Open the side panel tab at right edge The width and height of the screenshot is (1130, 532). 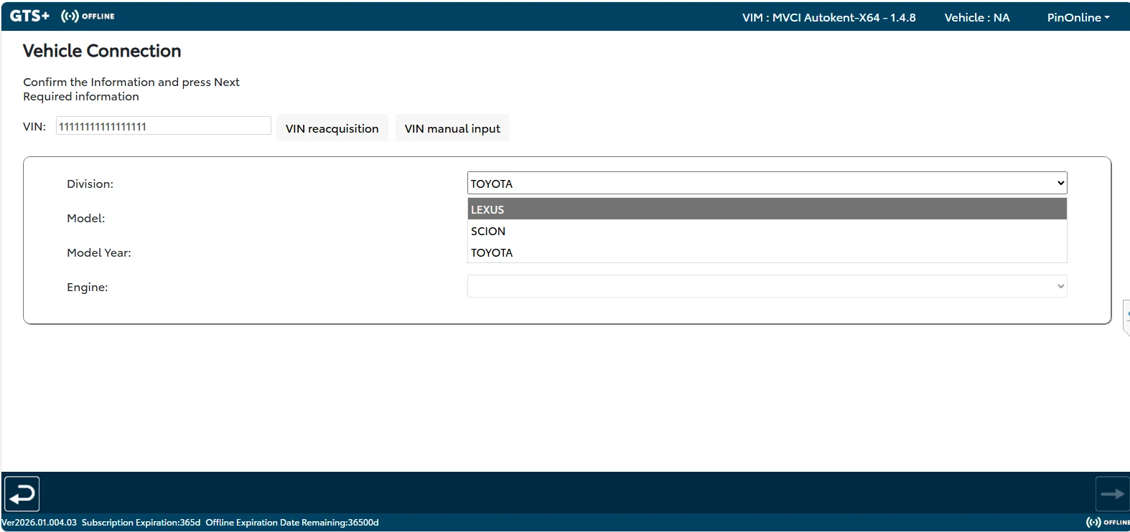(x=1126, y=318)
